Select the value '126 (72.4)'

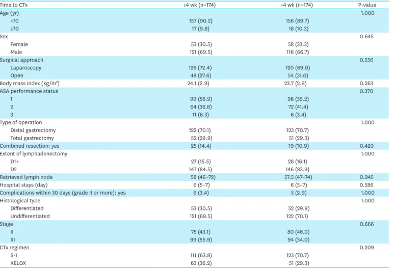pyautogui.click(x=200, y=68)
